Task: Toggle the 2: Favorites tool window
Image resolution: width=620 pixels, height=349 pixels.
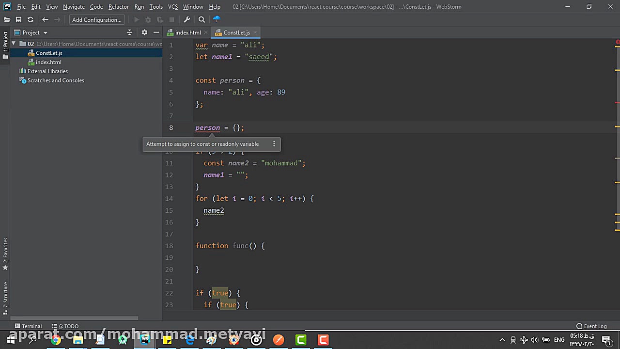Action: pos(5,254)
